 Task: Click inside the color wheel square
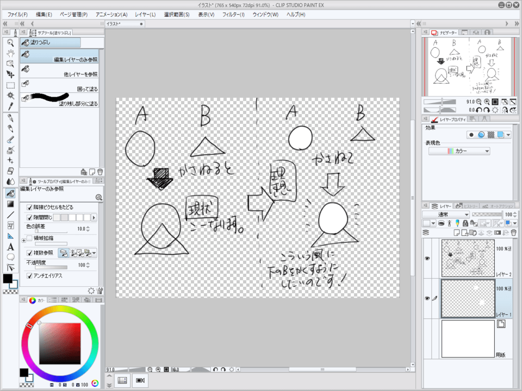point(60,343)
